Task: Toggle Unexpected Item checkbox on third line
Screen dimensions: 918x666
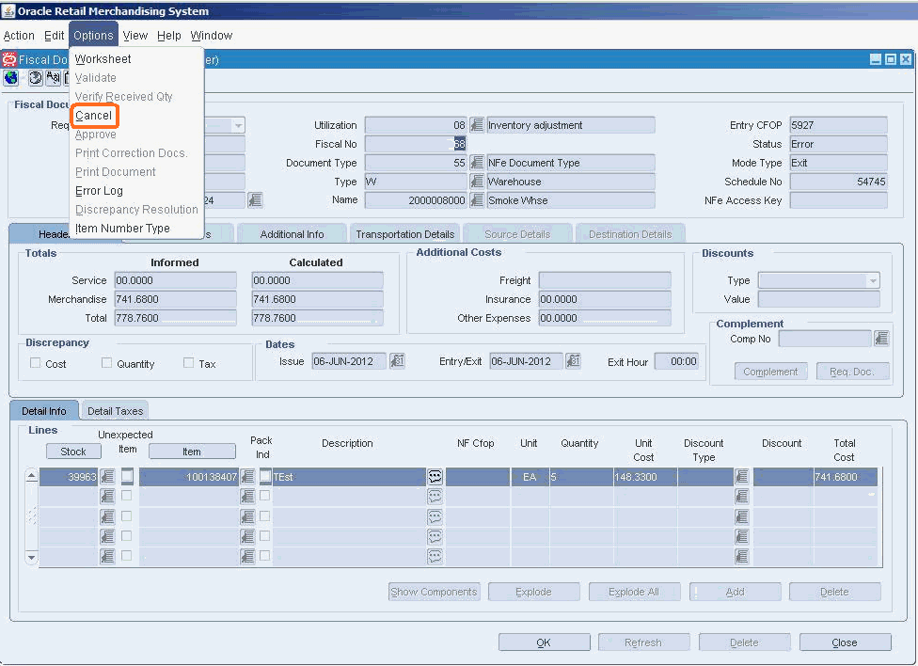Action: coord(126,515)
